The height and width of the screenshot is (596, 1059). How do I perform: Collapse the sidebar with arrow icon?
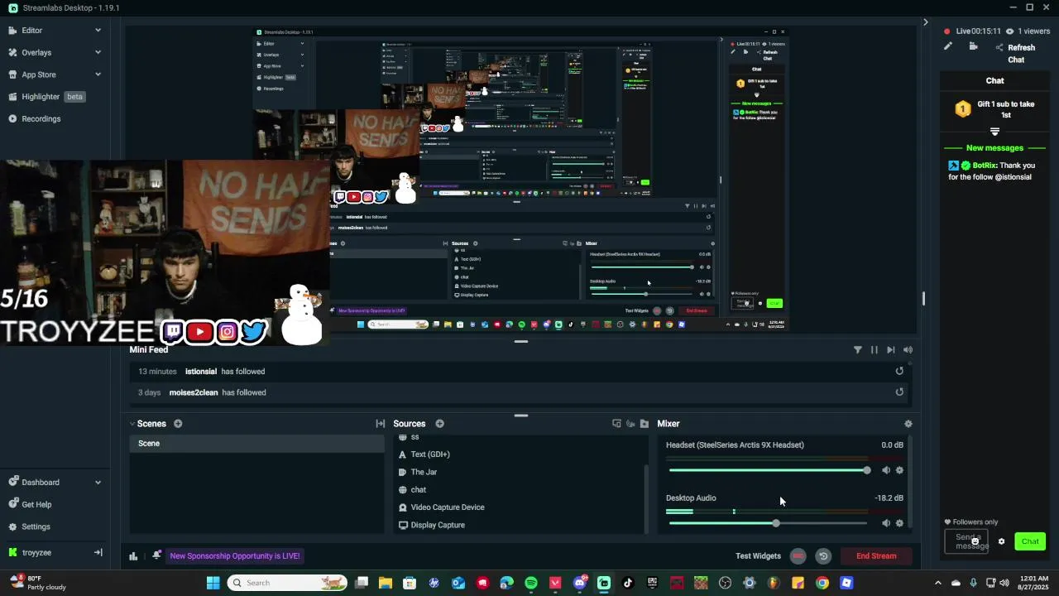[x=98, y=552]
